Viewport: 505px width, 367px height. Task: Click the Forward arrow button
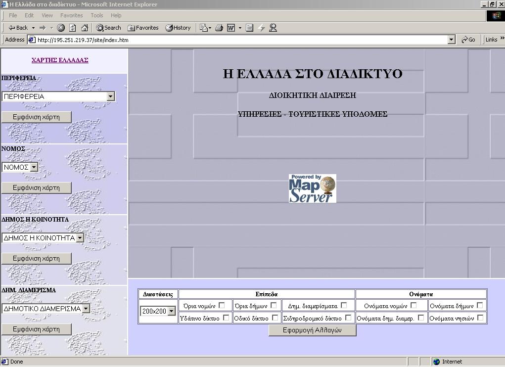pyautogui.click(x=43, y=28)
